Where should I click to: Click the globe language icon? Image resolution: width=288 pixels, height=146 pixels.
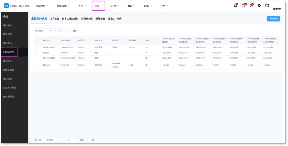coord(259,6)
